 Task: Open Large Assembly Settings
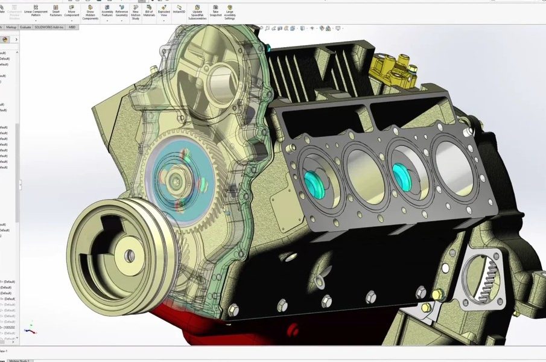[x=230, y=12]
